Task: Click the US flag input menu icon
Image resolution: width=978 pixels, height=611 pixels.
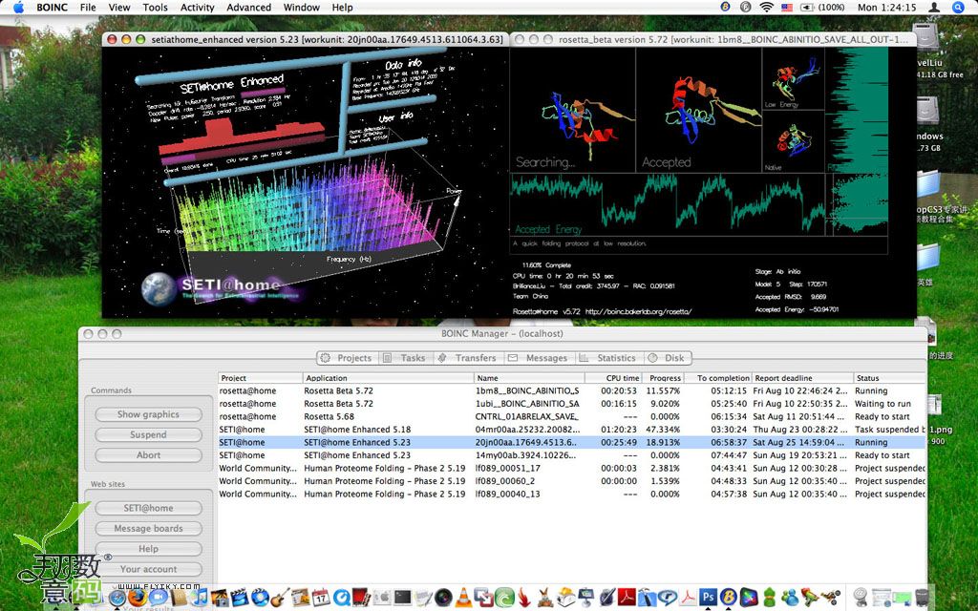Action: (x=787, y=7)
